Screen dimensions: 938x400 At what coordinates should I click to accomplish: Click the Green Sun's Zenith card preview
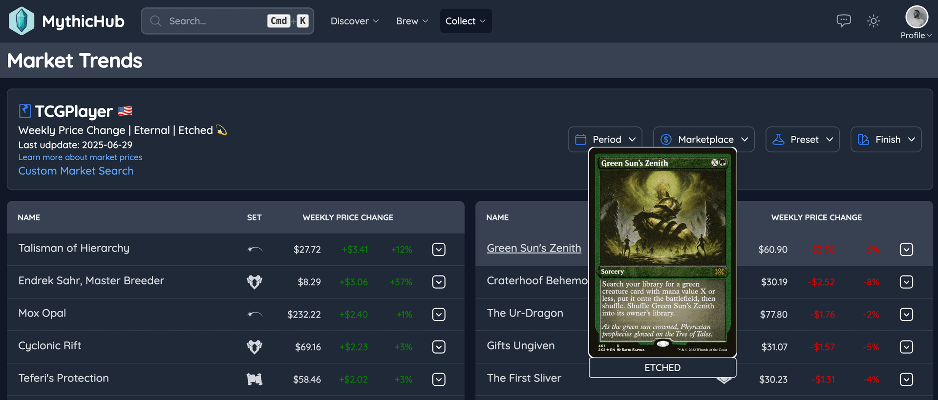coord(662,253)
